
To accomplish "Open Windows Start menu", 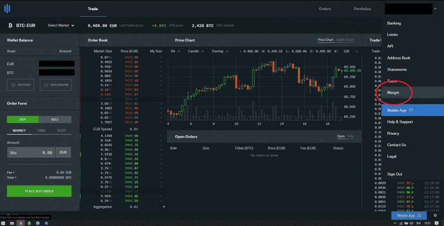I will pos(4,223).
